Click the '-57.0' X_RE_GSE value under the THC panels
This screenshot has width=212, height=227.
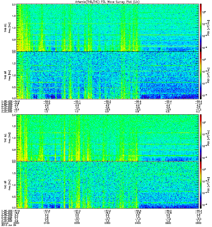pos(107,211)
